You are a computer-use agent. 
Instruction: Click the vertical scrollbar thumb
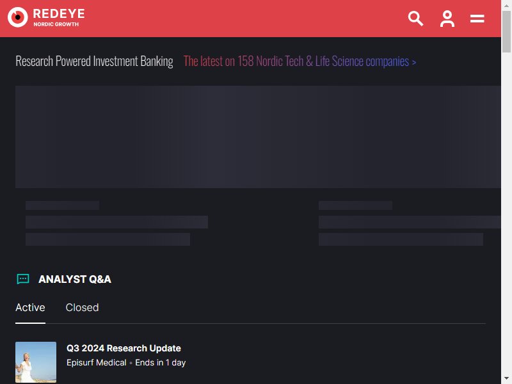pyautogui.click(x=506, y=31)
